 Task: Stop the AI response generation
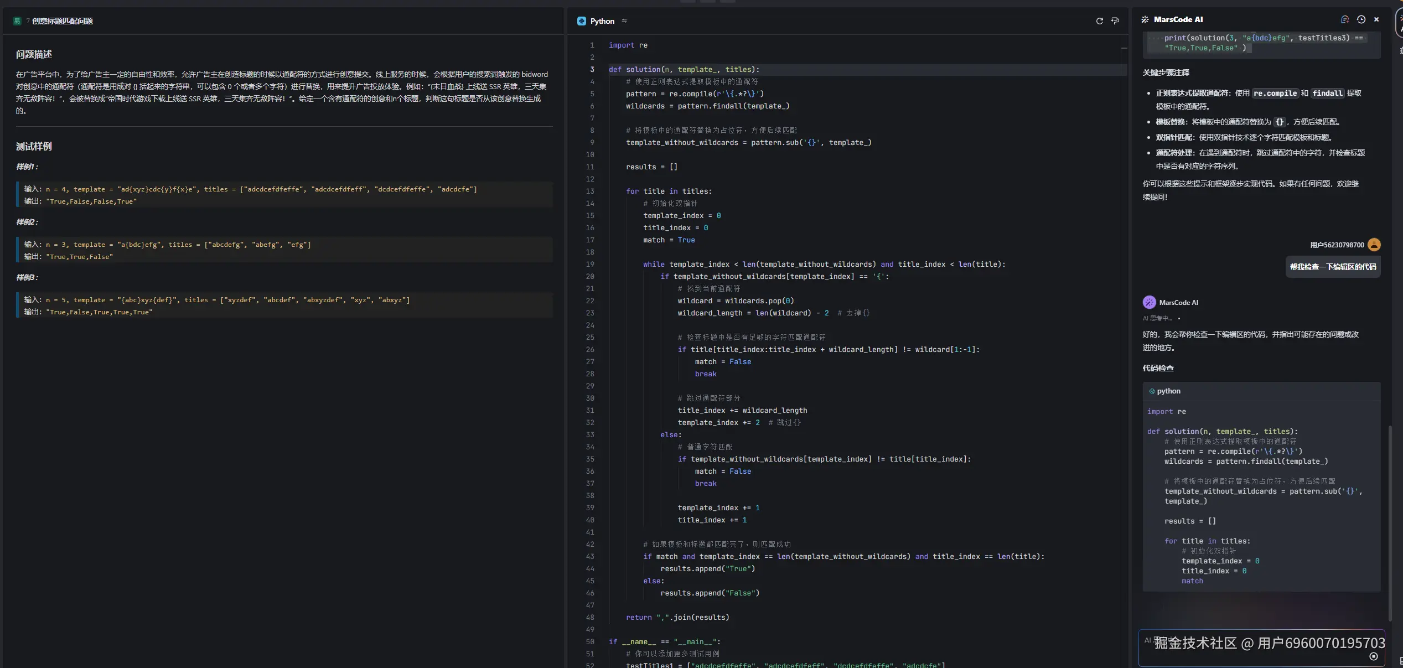point(1373,656)
